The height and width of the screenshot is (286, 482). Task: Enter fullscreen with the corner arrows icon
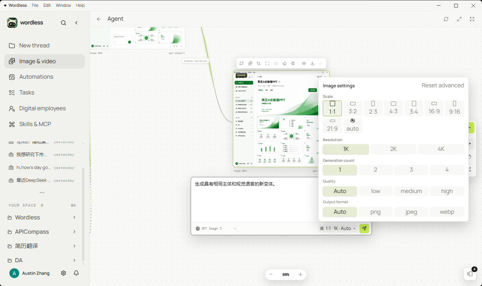(x=472, y=19)
